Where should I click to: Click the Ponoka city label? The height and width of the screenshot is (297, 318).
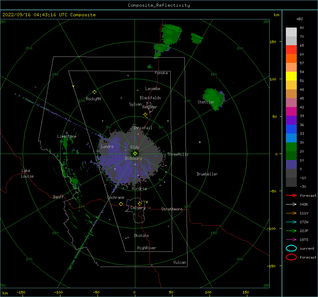point(161,73)
